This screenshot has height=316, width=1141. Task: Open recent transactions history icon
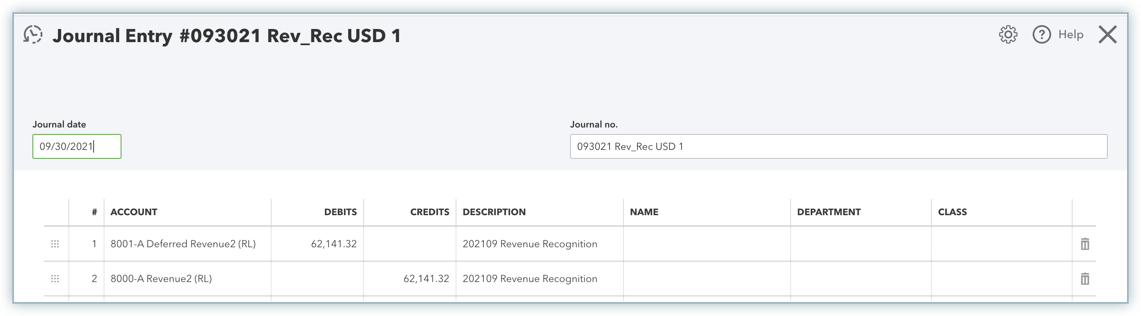click(x=33, y=34)
